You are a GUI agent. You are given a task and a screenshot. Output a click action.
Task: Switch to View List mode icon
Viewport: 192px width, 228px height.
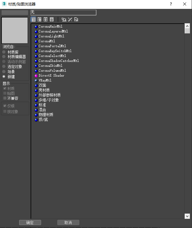[34, 19]
